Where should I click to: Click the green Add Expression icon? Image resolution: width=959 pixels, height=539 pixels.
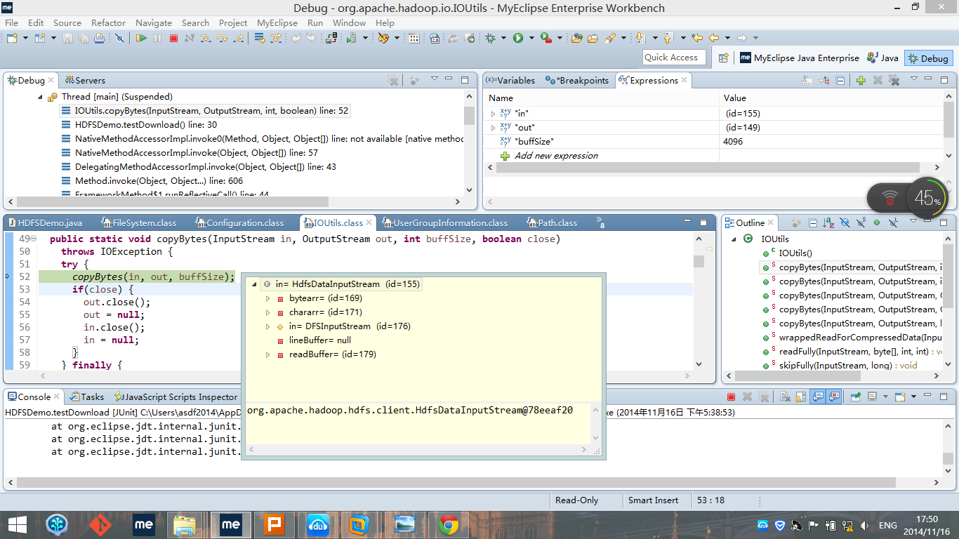coord(861,80)
